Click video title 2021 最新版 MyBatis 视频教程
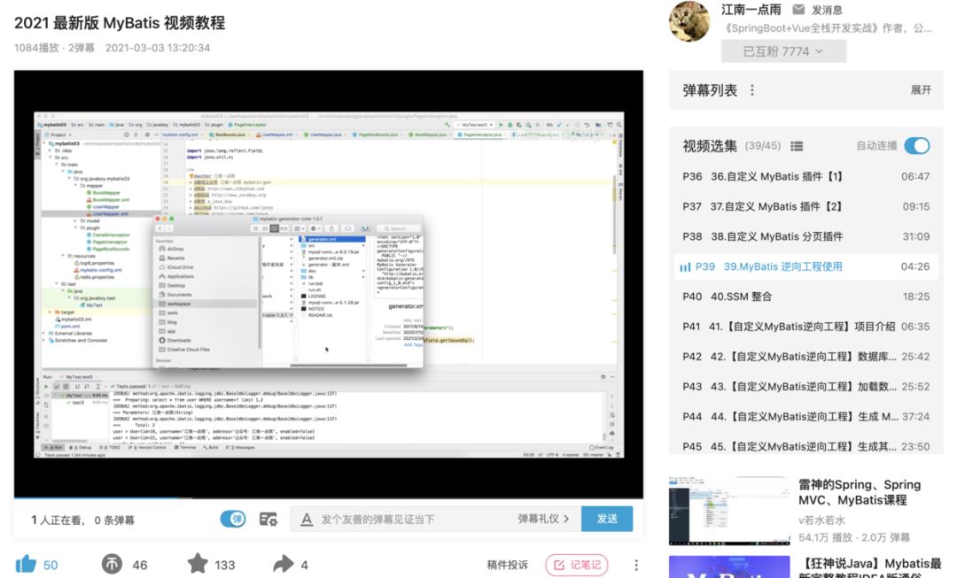 [120, 23]
